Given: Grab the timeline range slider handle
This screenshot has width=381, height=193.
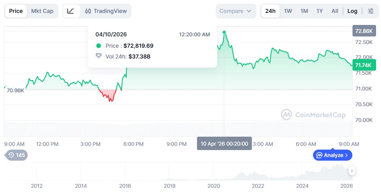Looking at the screenshot, I should (352, 171).
